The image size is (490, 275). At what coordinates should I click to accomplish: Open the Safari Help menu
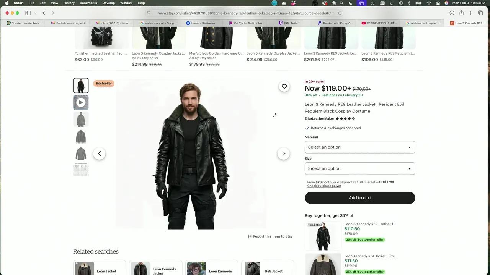pos(141,3)
